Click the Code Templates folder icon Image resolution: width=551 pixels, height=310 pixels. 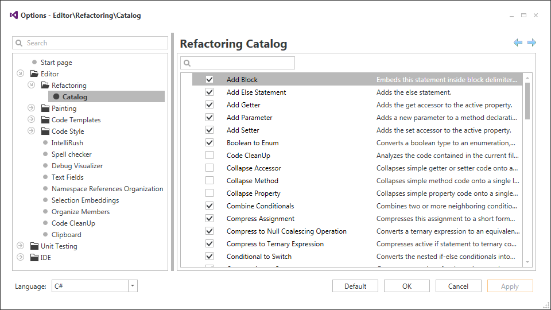point(46,120)
